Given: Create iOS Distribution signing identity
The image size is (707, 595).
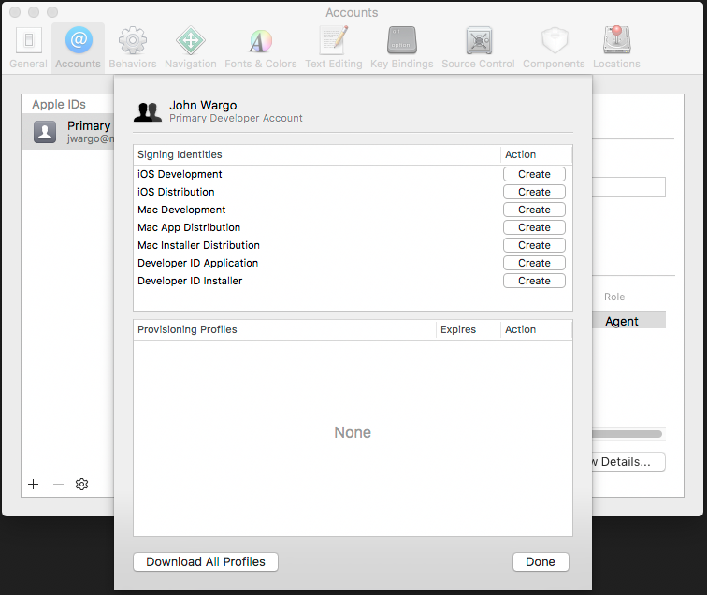Looking at the screenshot, I should tap(534, 192).
